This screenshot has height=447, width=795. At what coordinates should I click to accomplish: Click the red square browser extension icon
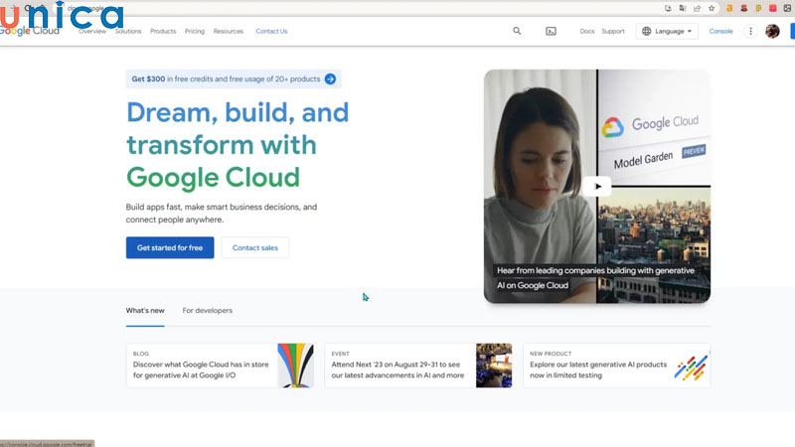pos(773,8)
